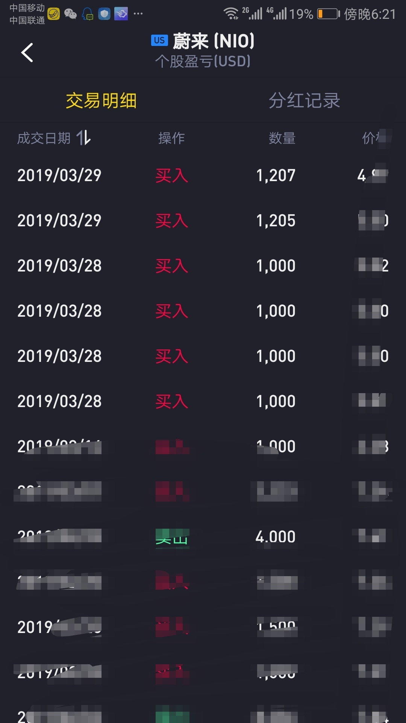Tap the back arrow
Screen dimensions: 406x723
[27, 52]
